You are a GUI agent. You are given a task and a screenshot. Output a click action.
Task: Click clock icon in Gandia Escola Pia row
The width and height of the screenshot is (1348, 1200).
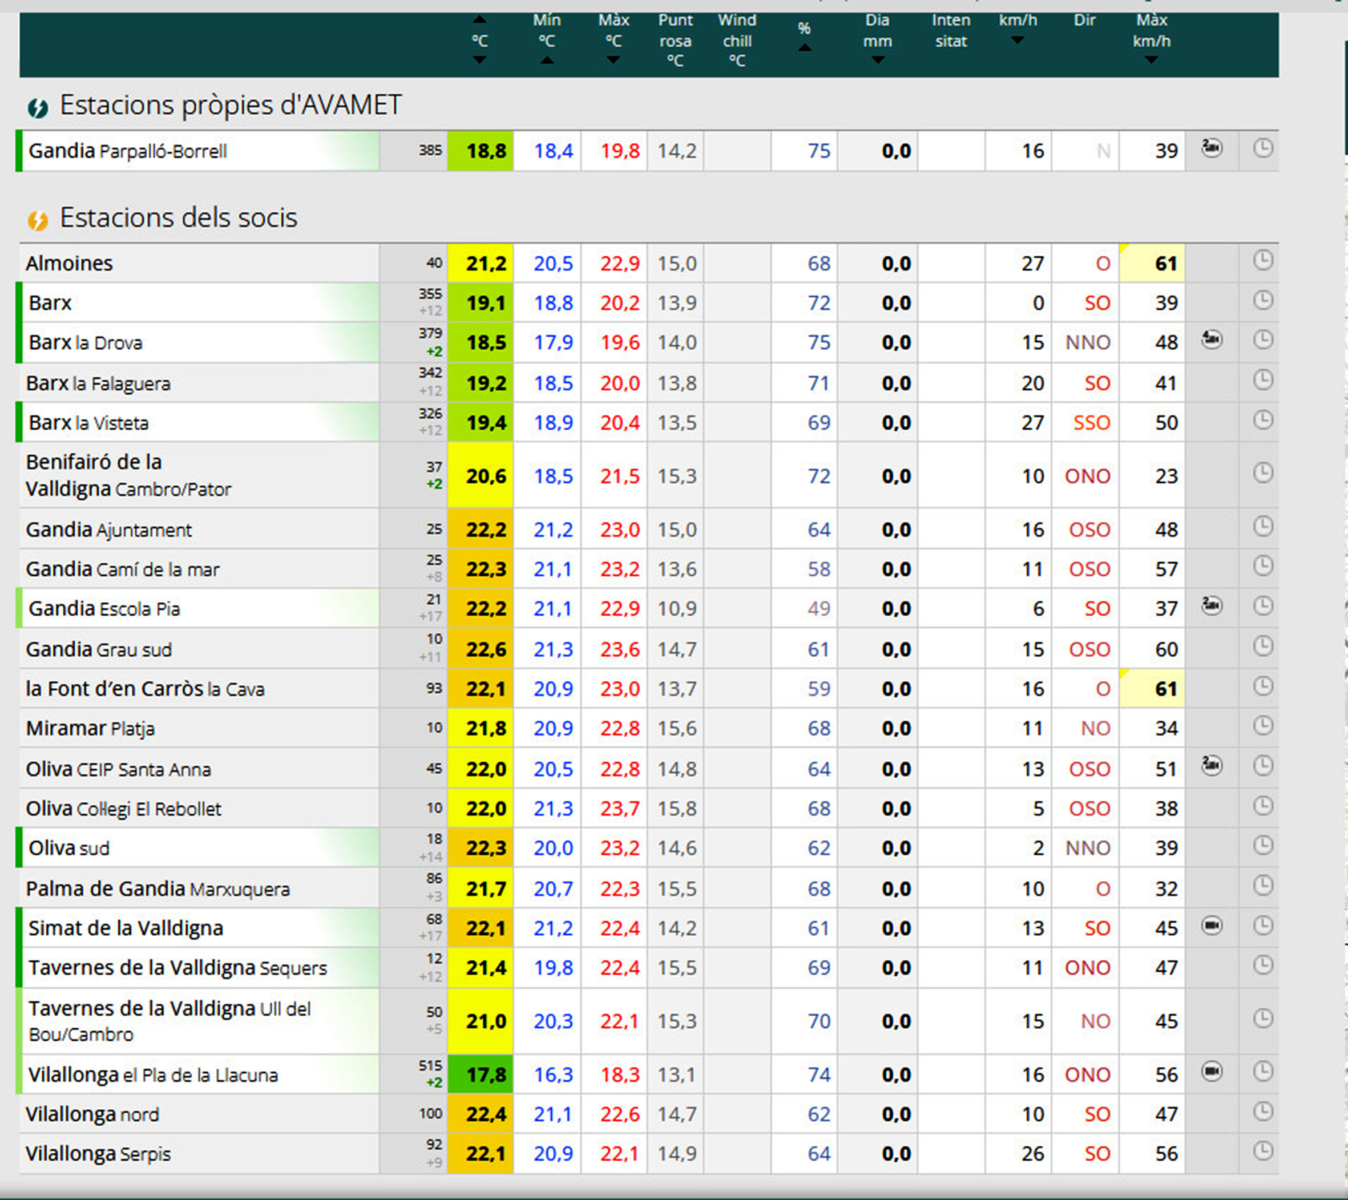coord(1262,606)
